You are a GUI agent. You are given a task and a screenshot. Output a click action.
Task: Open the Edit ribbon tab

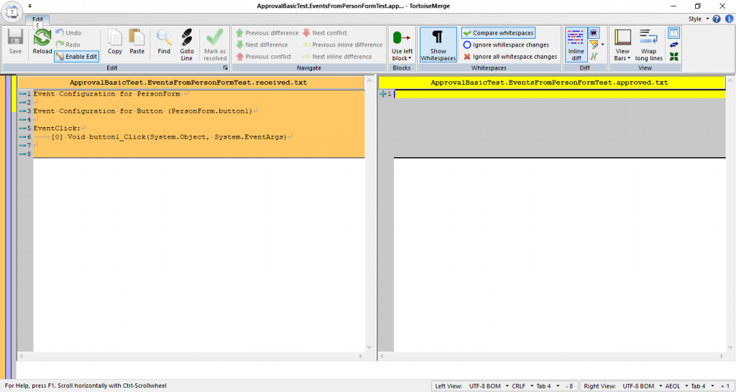pos(37,19)
